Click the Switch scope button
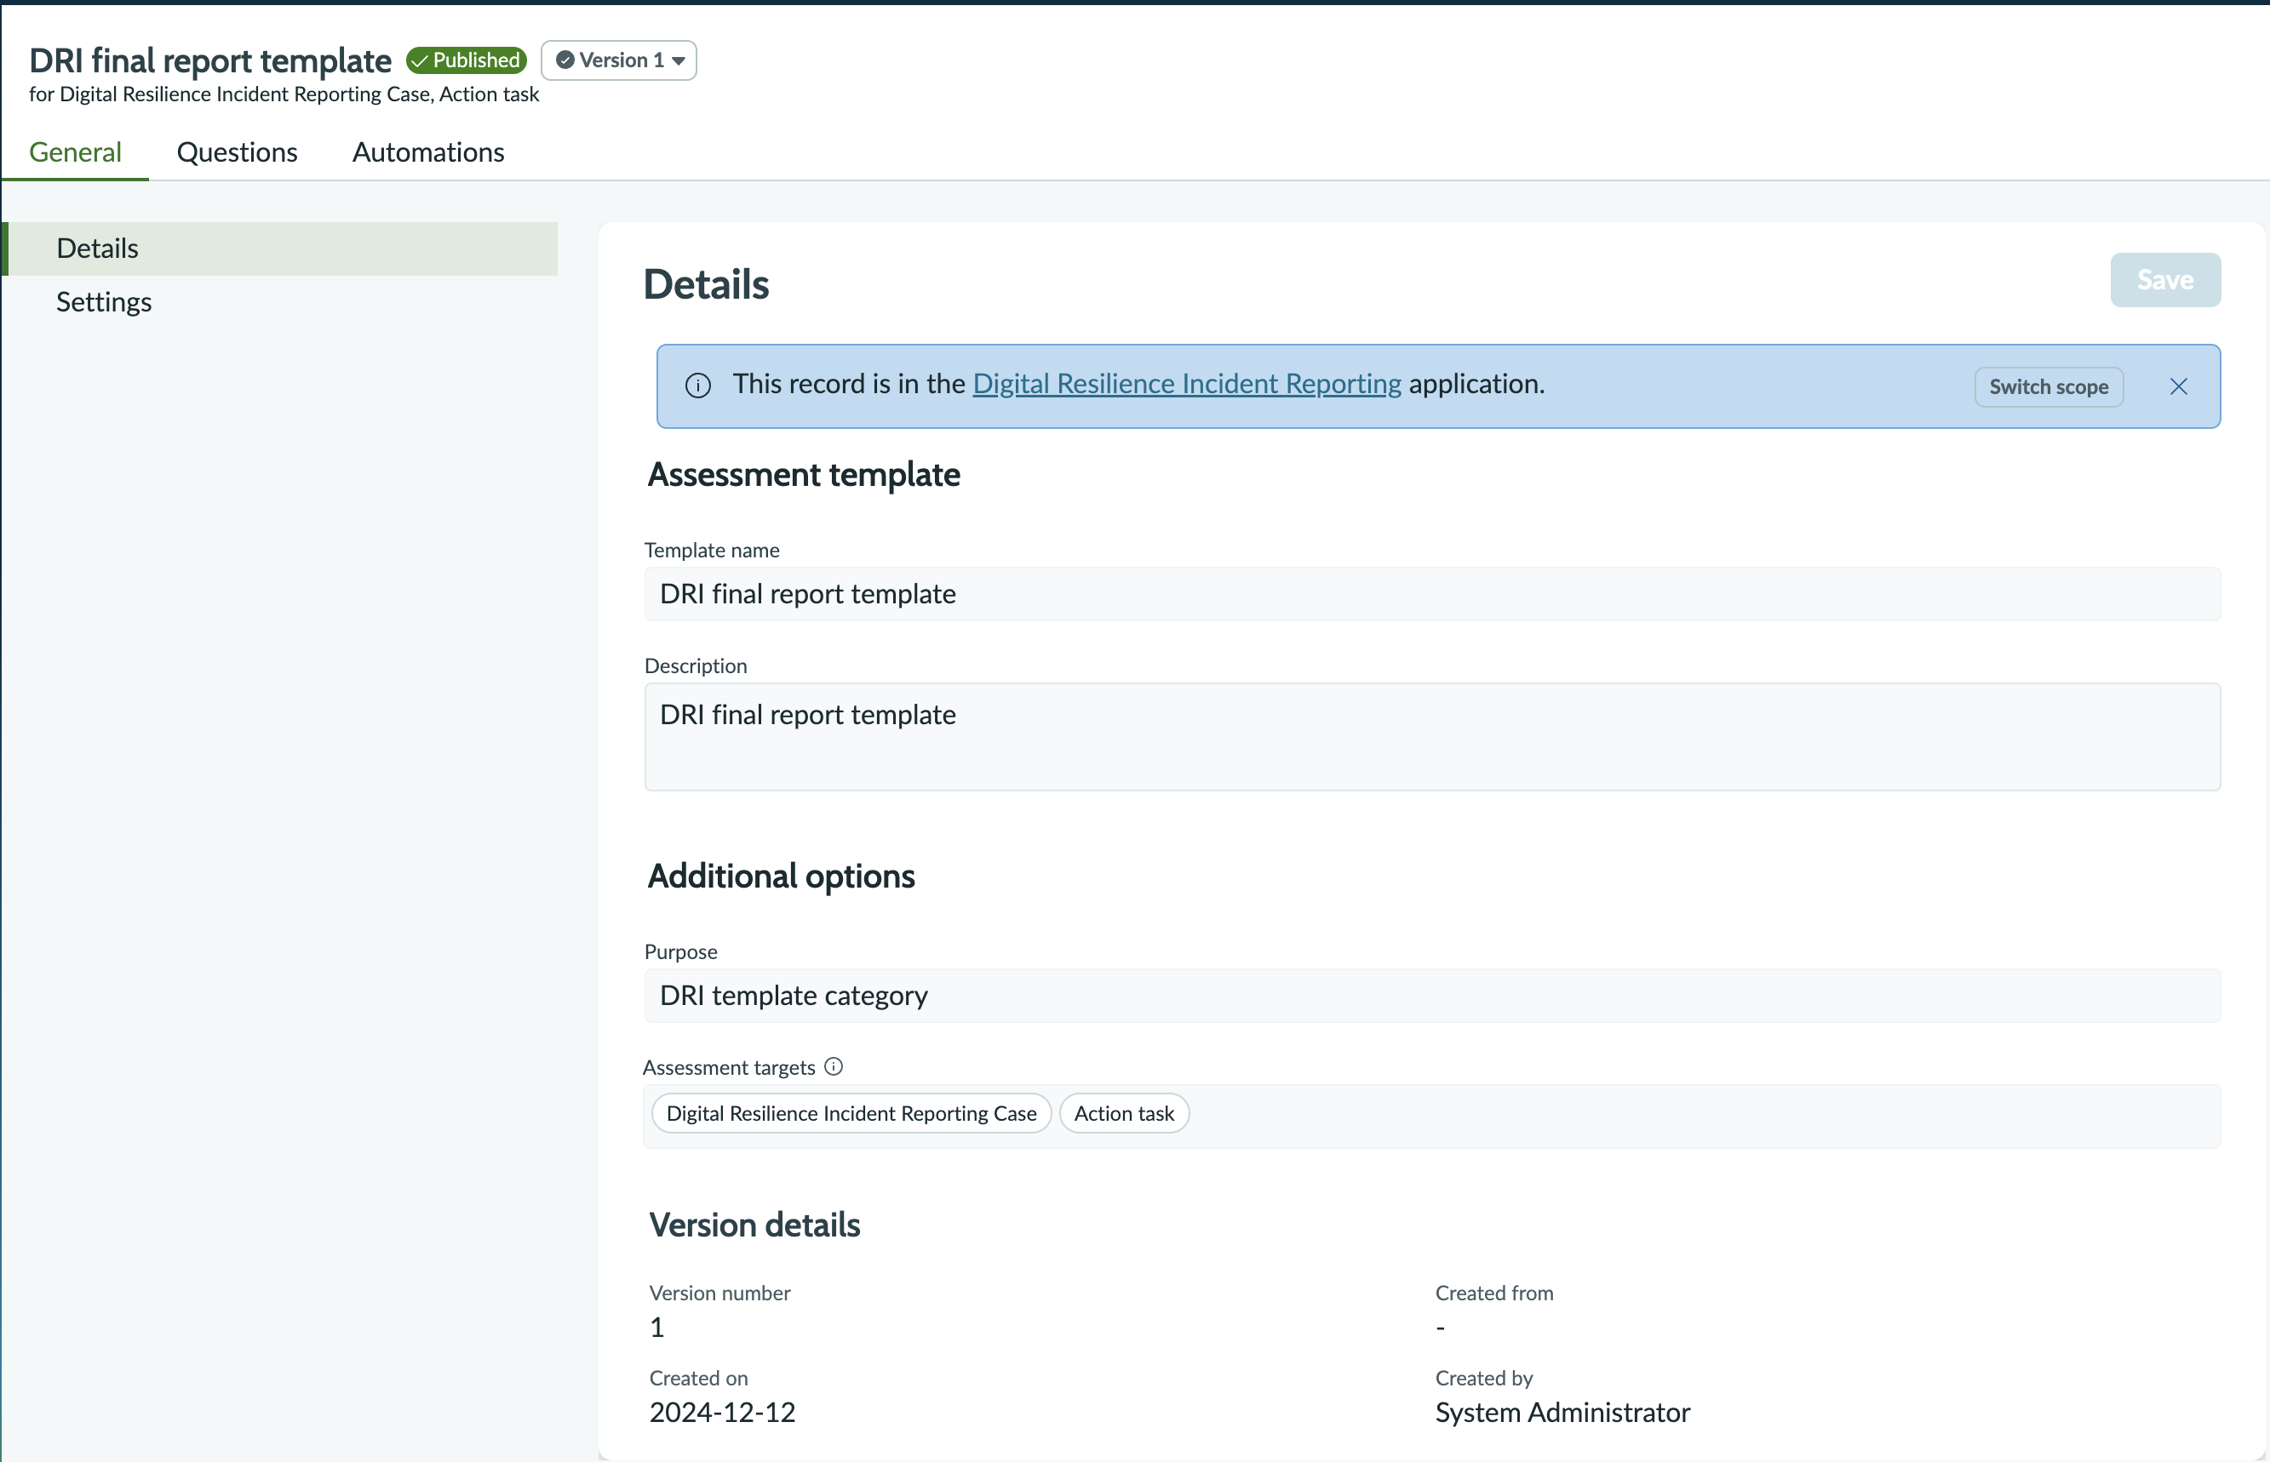The image size is (2270, 1462). 2049,386
